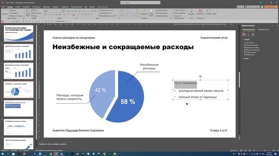Image resolution: width=279 pixels, height=156 pixels.
Task: Toggle underline formatting
Action: pyautogui.click(x=51, y=14)
